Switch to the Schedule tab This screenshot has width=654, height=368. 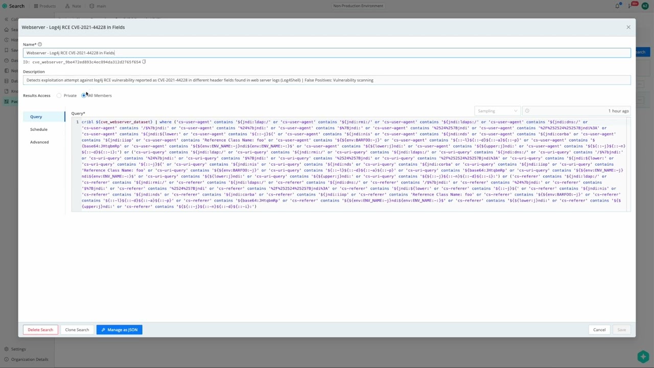tap(39, 129)
